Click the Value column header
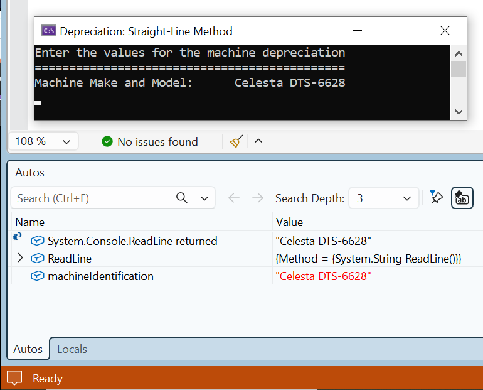The image size is (483, 390). click(289, 222)
